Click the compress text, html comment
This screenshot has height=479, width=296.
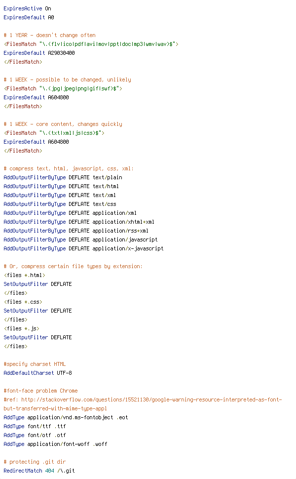tap(69, 168)
